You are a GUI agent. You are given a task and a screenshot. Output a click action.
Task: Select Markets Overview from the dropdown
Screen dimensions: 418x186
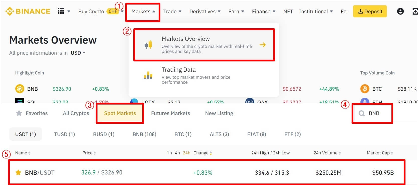(204, 45)
